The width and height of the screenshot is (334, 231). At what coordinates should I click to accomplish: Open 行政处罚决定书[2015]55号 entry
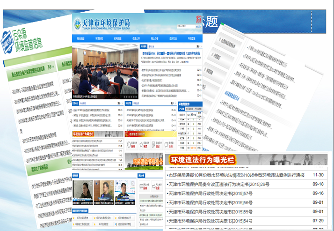click(211, 212)
